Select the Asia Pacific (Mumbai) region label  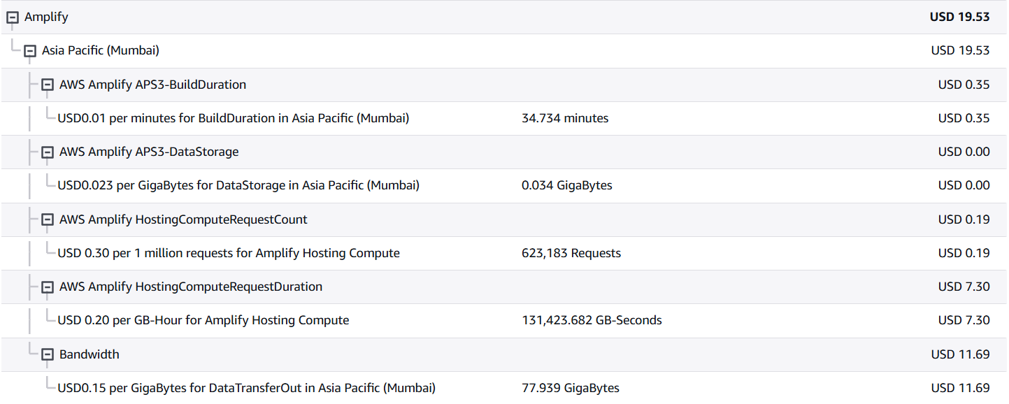[100, 50]
